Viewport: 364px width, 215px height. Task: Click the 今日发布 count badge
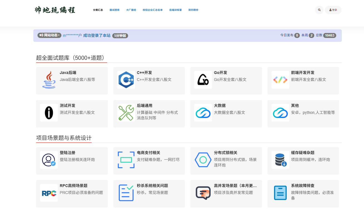point(297,35)
